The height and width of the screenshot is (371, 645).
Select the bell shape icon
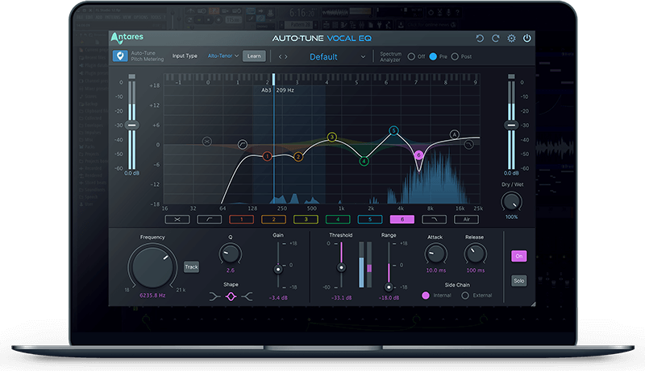pyautogui.click(x=231, y=296)
